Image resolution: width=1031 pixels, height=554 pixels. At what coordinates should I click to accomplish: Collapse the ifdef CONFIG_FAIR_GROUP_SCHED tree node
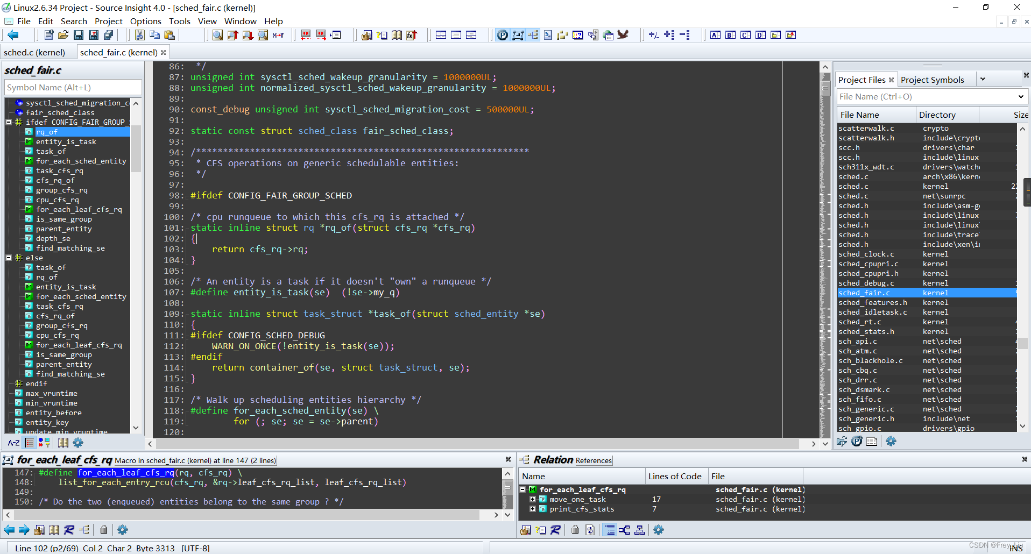8,122
